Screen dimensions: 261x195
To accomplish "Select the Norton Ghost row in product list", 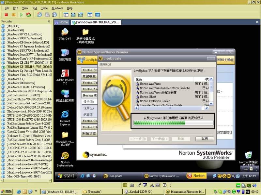I will click(x=172, y=97).
